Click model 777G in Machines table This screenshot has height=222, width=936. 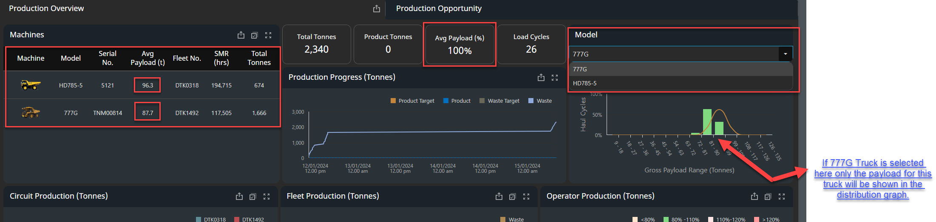(71, 113)
